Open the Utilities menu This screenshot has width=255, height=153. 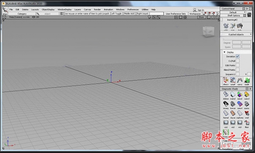coord(145,9)
